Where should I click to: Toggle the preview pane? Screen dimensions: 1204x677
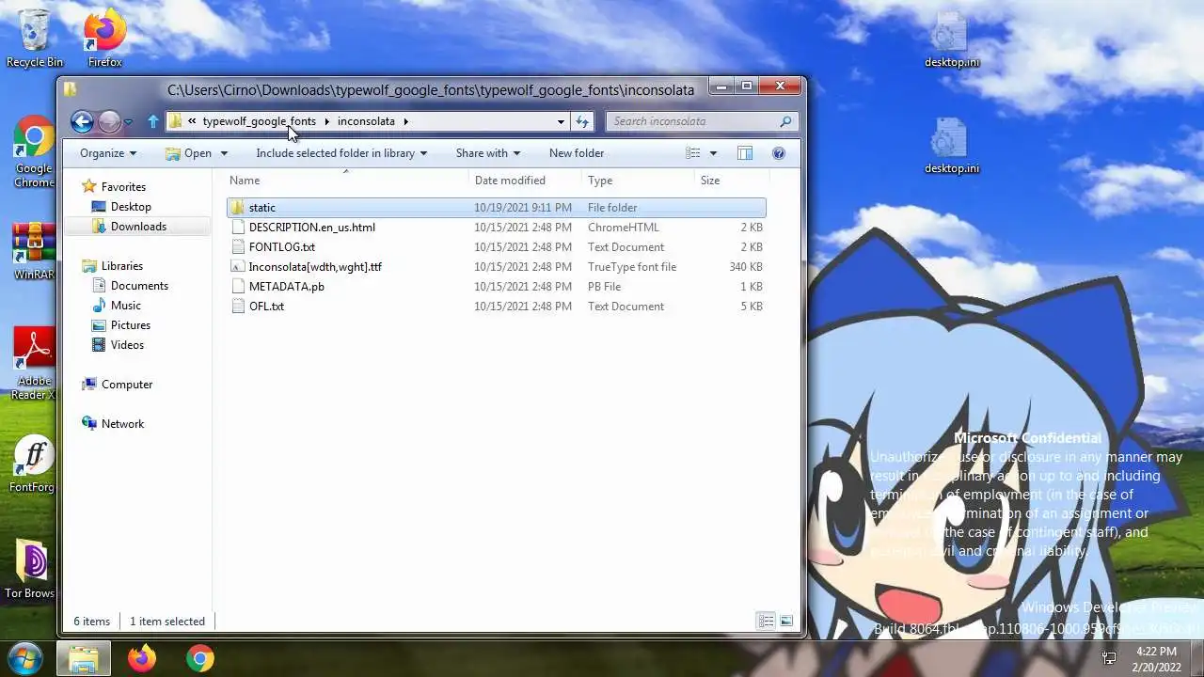(745, 153)
